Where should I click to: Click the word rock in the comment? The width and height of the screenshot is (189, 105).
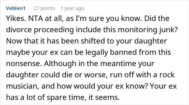167,75
